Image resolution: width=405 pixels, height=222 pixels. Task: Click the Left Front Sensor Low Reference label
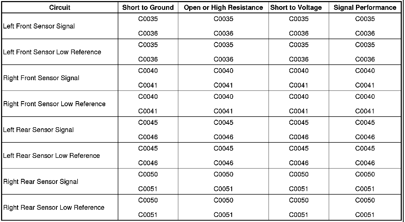(x=52, y=52)
